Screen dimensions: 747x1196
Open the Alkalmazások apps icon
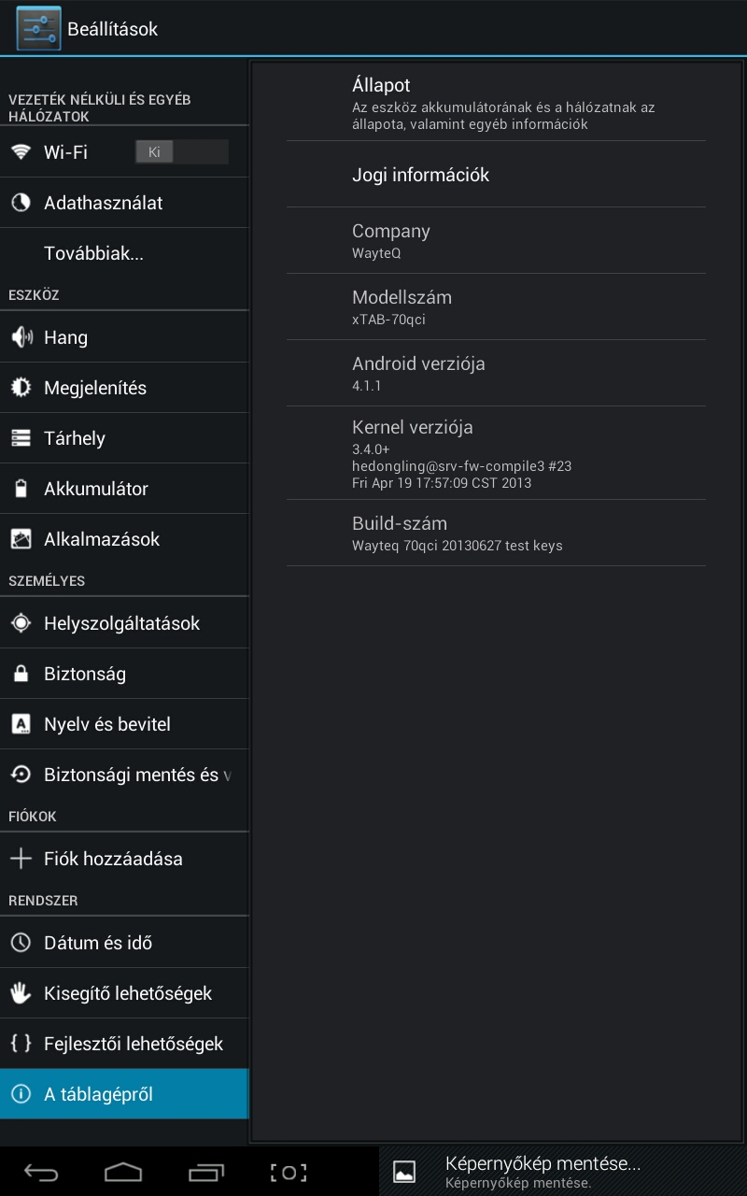tap(21, 539)
